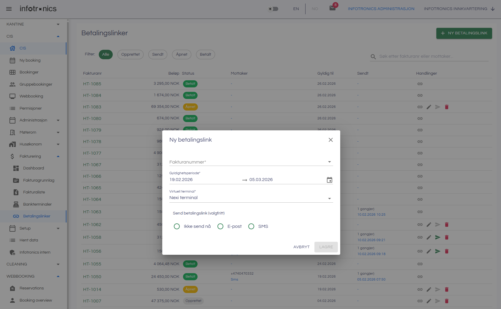The width and height of the screenshot is (501, 309).
Task: Open Booking overview in sidebar
Action: point(33,300)
